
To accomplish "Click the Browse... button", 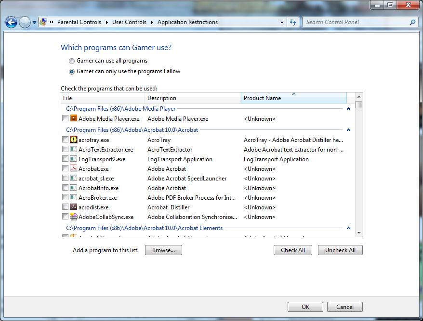I will (163, 250).
